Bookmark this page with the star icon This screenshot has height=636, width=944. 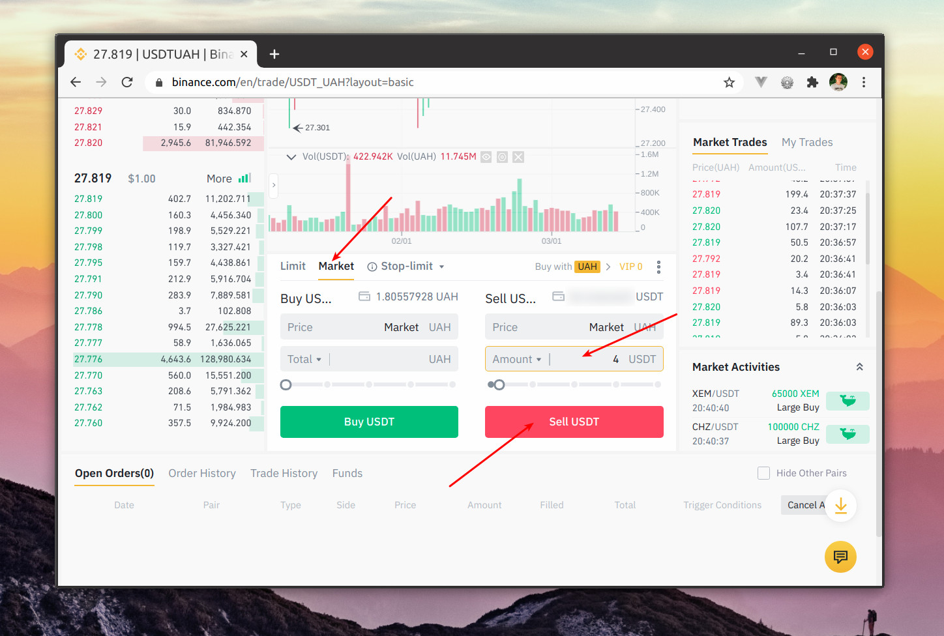pyautogui.click(x=729, y=82)
